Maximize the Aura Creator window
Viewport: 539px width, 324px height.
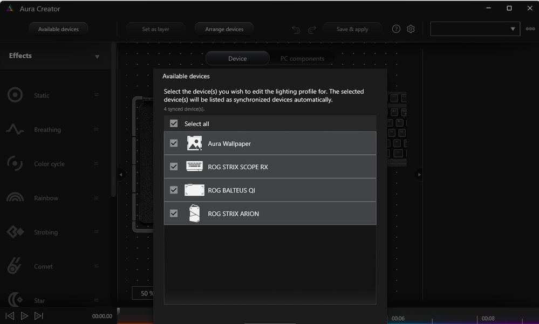coord(509,8)
